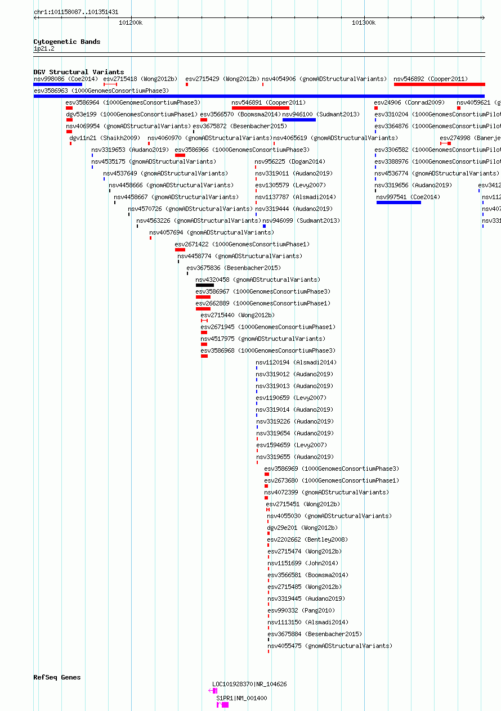Image resolution: width=501 pixels, height=711 pixels.
Task: Click the blue bar of nsv997541 (Coe2014)
Action: pos(399,202)
